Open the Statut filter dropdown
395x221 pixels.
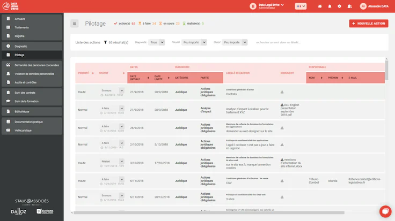(x=235, y=42)
